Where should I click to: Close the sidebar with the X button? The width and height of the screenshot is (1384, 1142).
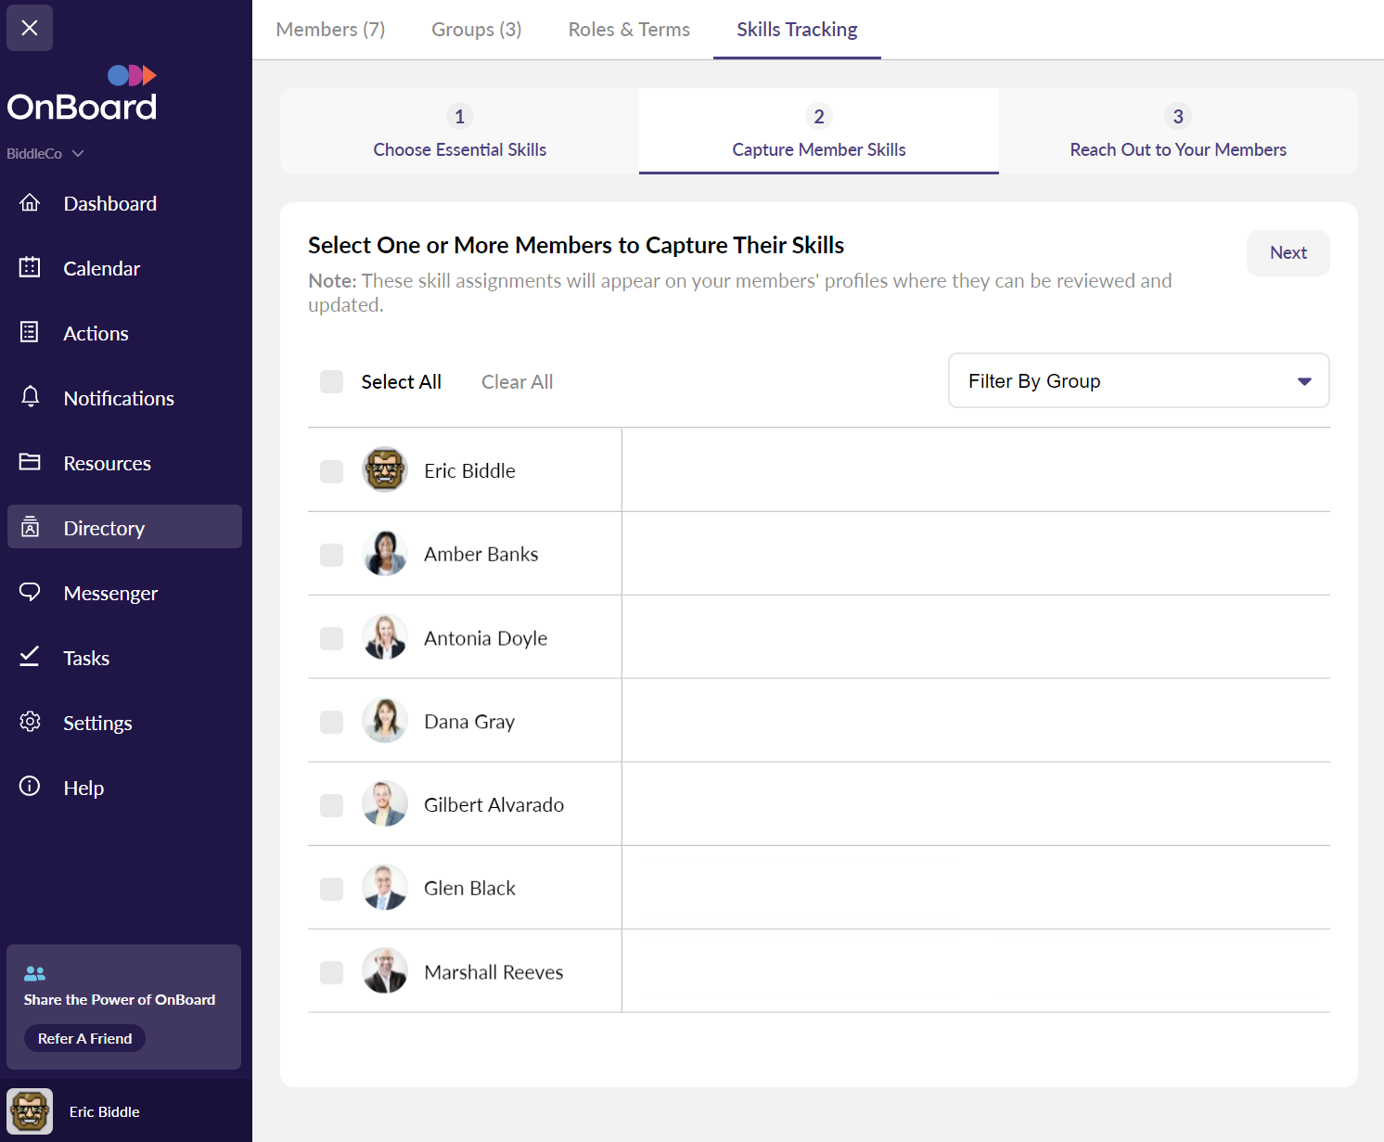[30, 28]
